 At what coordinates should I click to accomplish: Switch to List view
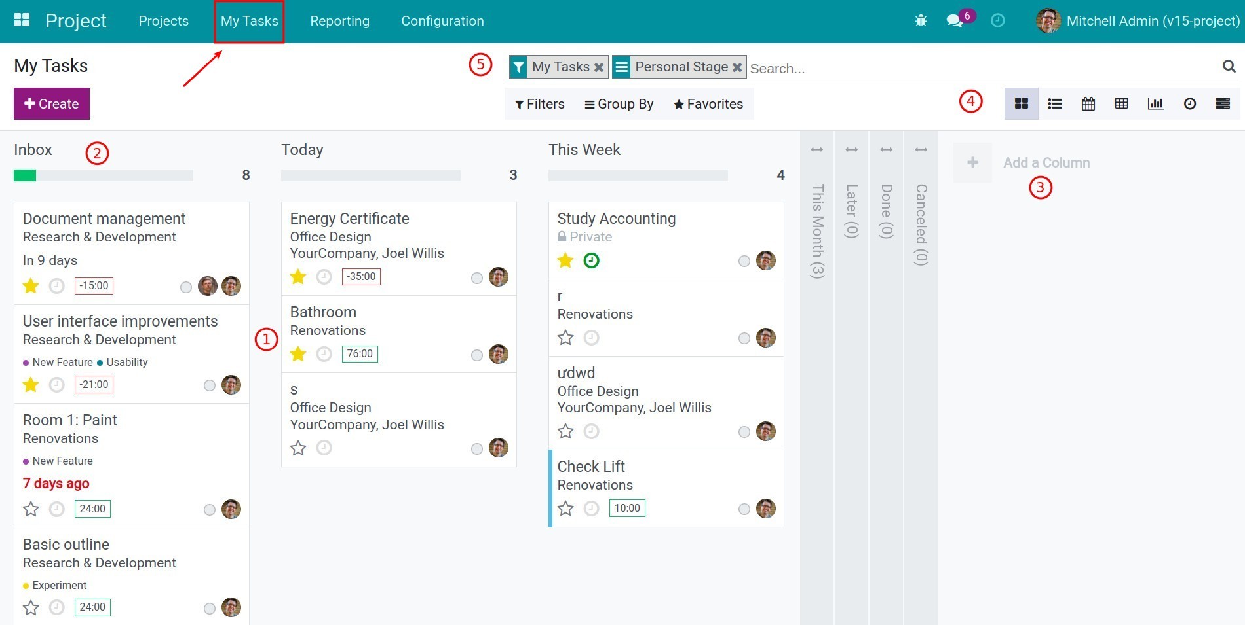(1055, 103)
